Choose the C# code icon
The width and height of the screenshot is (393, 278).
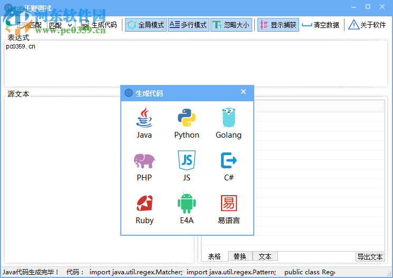point(228,167)
